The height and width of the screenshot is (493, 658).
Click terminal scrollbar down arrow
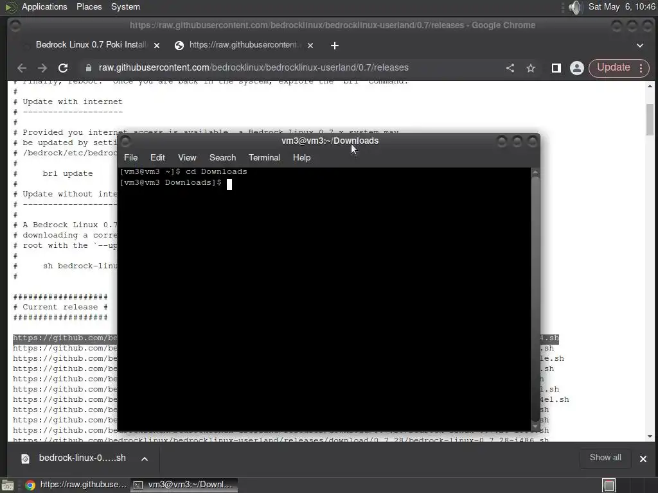(x=535, y=427)
